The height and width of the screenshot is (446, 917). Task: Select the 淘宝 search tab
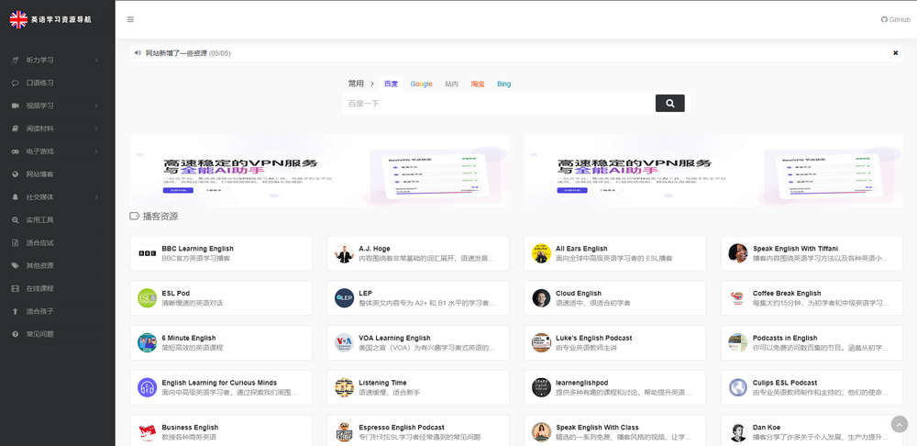478,84
